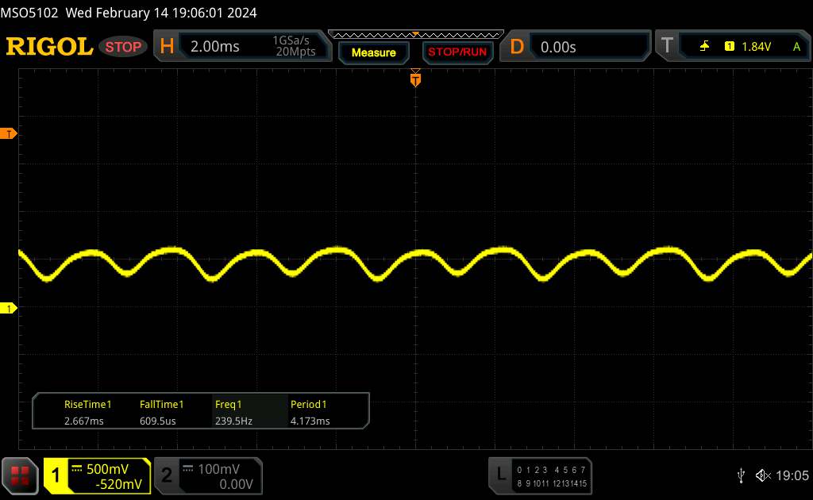This screenshot has width=813, height=500.
Task: Click the waveform memory position bar at top
Action: (x=415, y=34)
